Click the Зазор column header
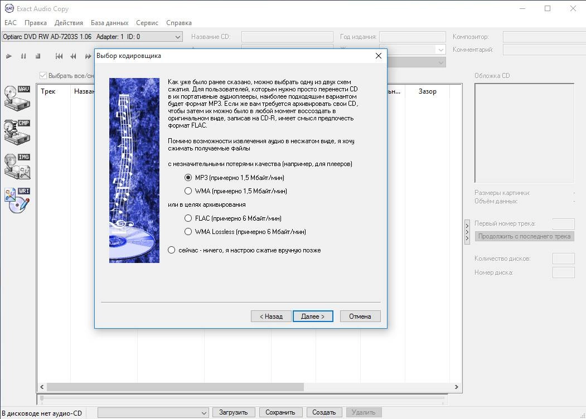The width and height of the screenshot is (586, 419). point(427,91)
